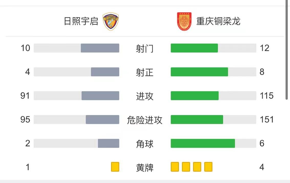Click the green 角球 bar for 重庆铜梁龙
The width and height of the screenshot is (290, 183).
click(x=203, y=143)
